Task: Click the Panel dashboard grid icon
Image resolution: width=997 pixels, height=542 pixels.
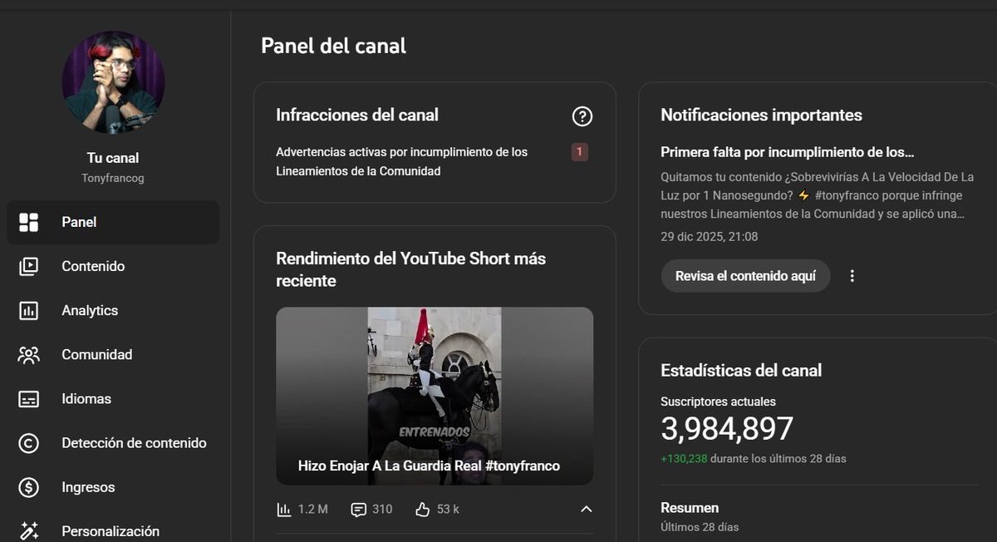Action: tap(29, 222)
